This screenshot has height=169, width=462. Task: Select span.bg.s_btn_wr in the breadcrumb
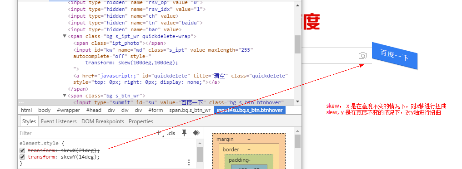(x=190, y=110)
